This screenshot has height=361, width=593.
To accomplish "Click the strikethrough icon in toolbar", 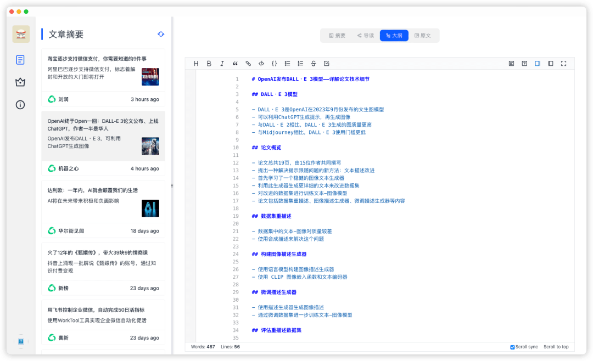I will pyautogui.click(x=314, y=64).
